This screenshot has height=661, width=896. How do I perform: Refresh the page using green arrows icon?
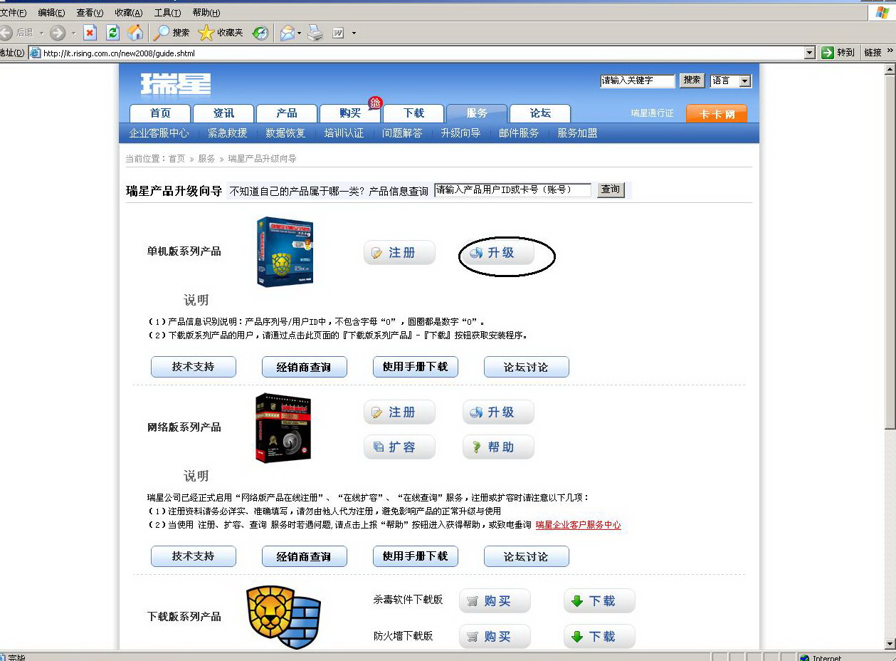112,33
